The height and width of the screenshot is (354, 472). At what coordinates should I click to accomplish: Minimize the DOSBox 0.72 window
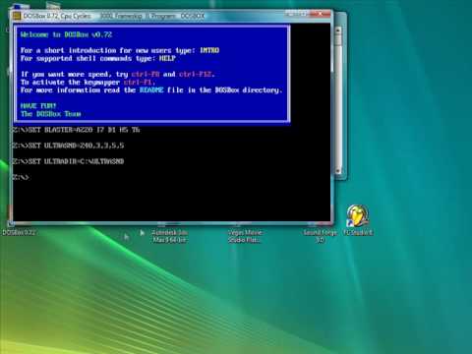291,14
